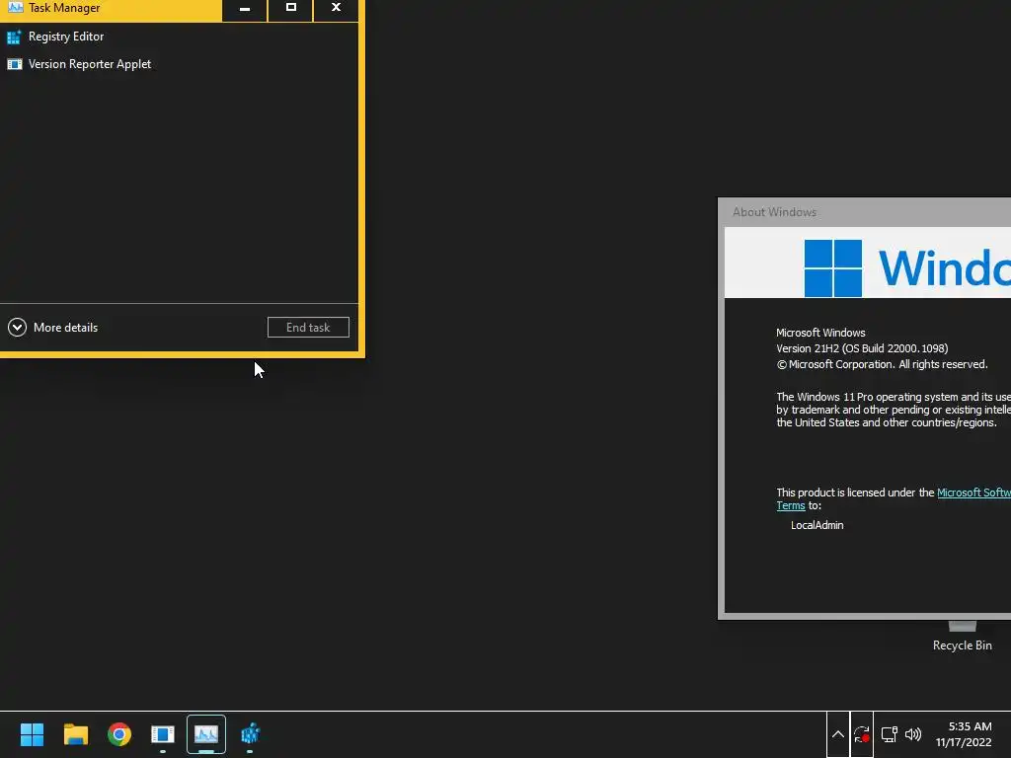Viewport: 1011px width, 758px height.
Task: Select Version Reporter Applet row in Task Manager
Action: point(179,64)
